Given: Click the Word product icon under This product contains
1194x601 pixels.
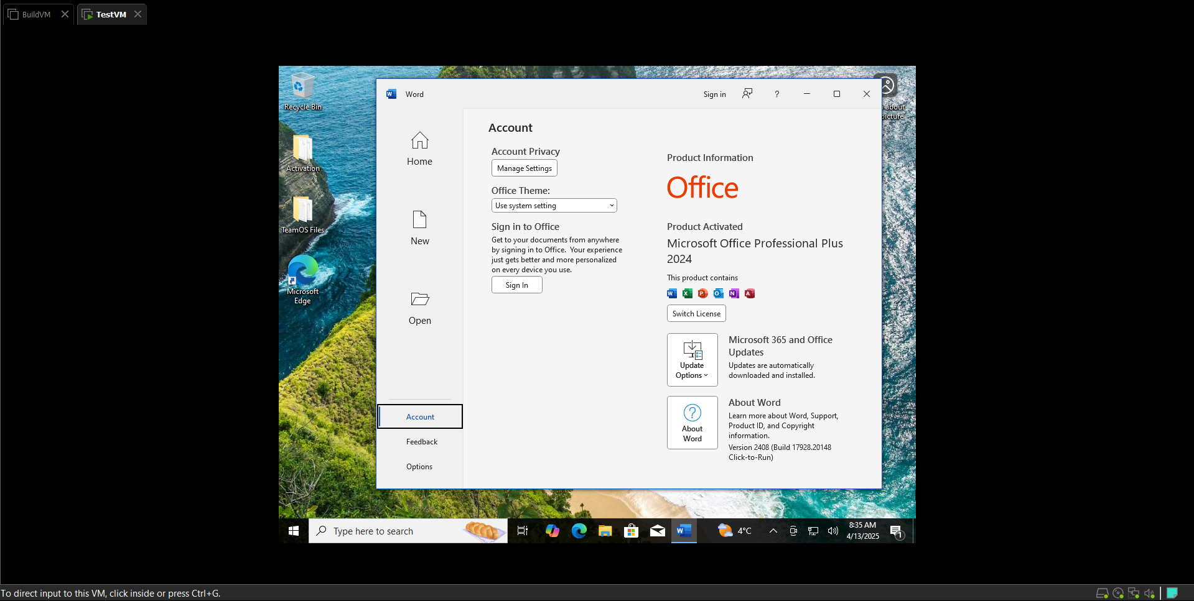Looking at the screenshot, I should (x=672, y=293).
